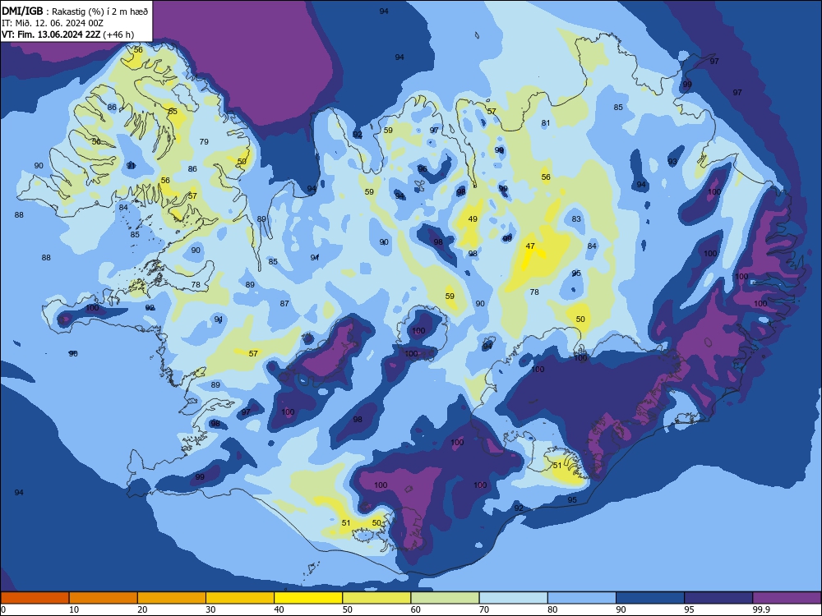This screenshot has height=616, width=822.
Task: Pick the pale yellow 50–60 legend swatch
Action: tap(376, 598)
